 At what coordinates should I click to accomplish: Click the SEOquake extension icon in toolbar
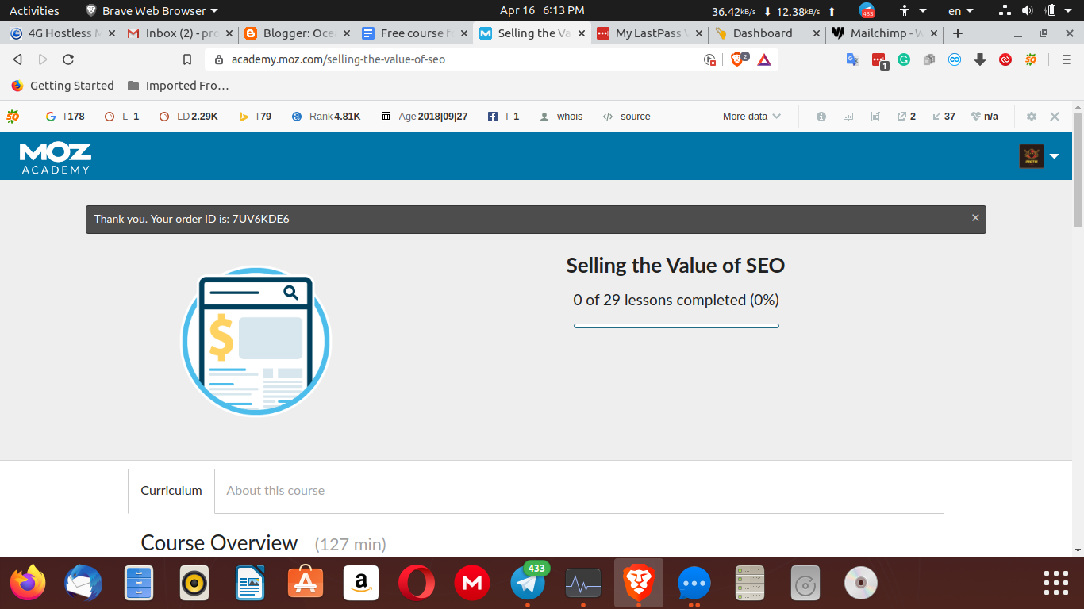(x=1031, y=59)
